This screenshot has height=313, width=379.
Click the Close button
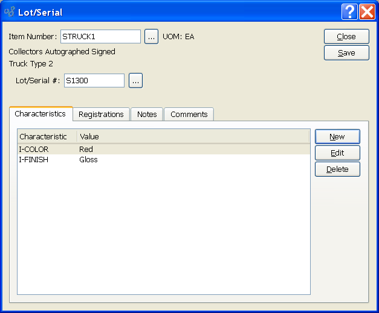click(x=346, y=37)
